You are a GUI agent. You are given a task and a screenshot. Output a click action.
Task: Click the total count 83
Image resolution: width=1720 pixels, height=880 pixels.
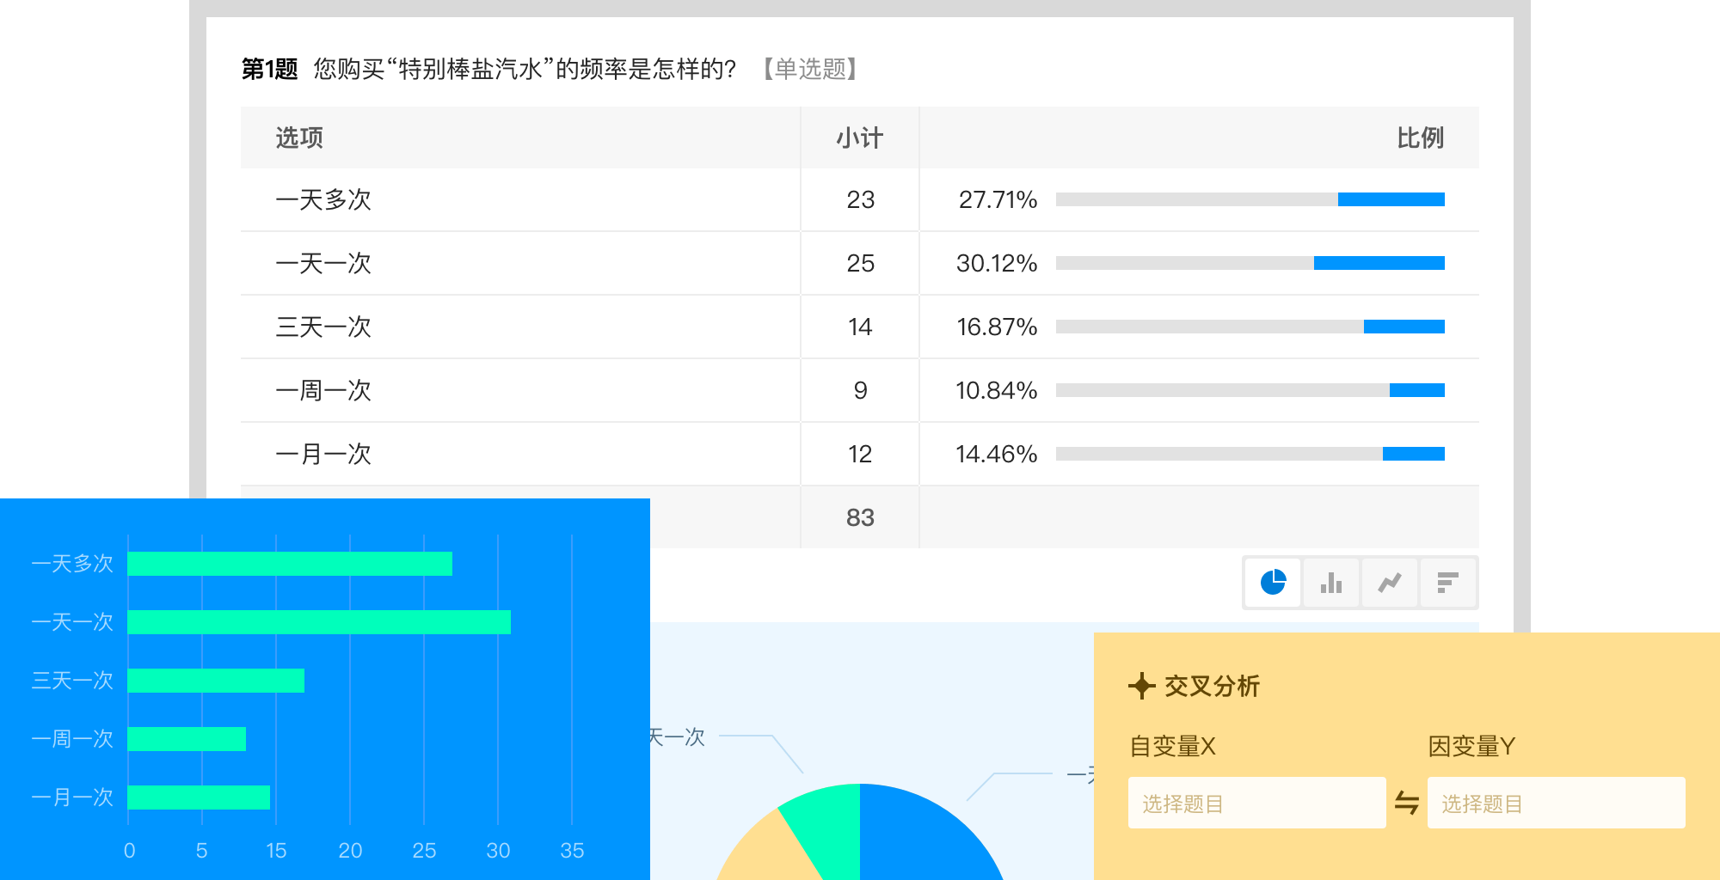click(x=860, y=517)
